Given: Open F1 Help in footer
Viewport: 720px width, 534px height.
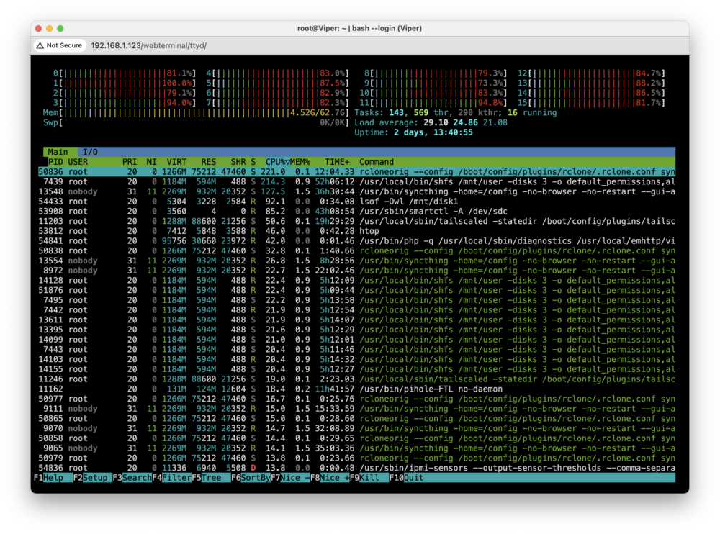Looking at the screenshot, I should (x=53, y=478).
